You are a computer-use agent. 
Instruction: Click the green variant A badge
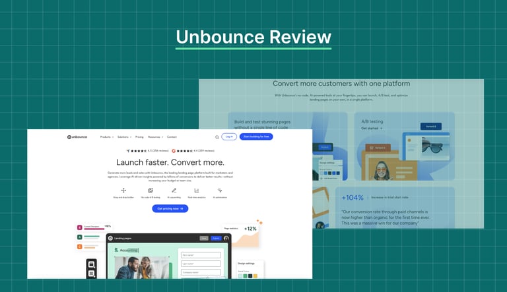(79, 237)
